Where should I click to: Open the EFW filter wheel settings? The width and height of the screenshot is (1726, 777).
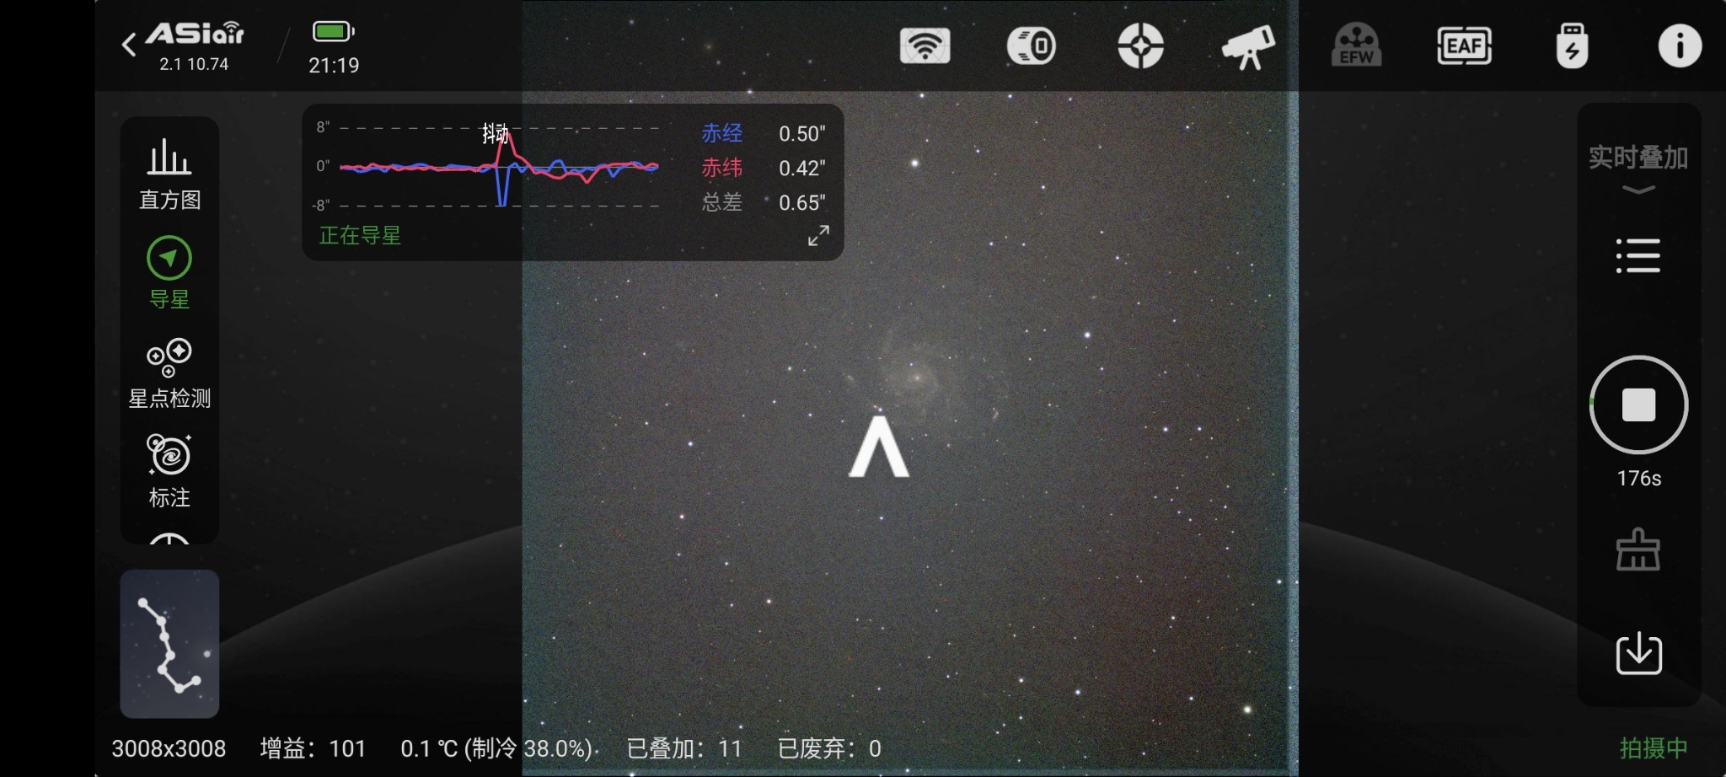coord(1356,46)
